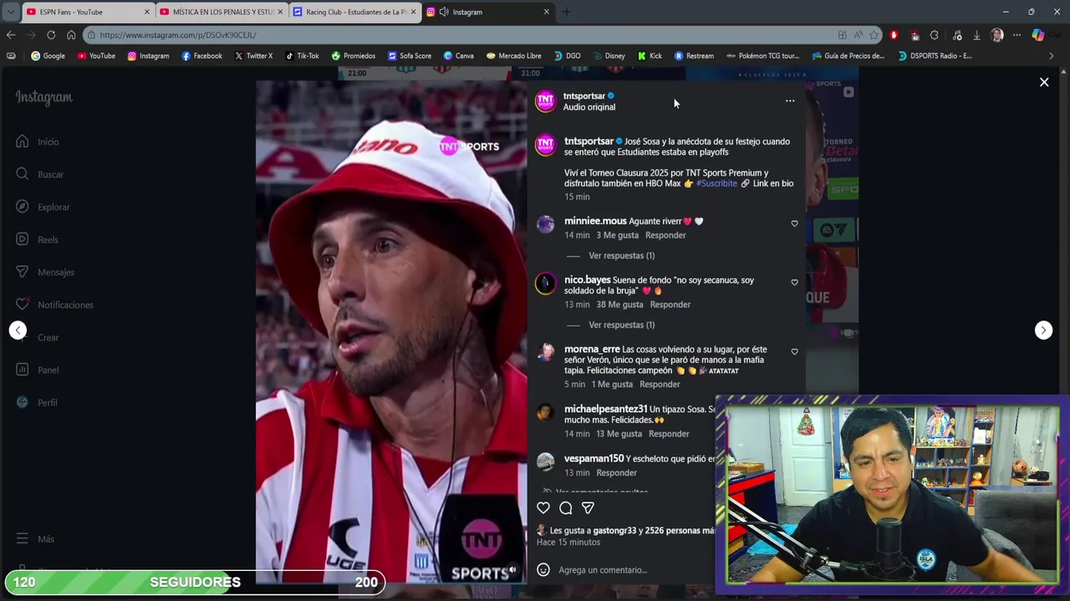Go to the previous post arrow
The height and width of the screenshot is (601, 1070).
pos(18,330)
